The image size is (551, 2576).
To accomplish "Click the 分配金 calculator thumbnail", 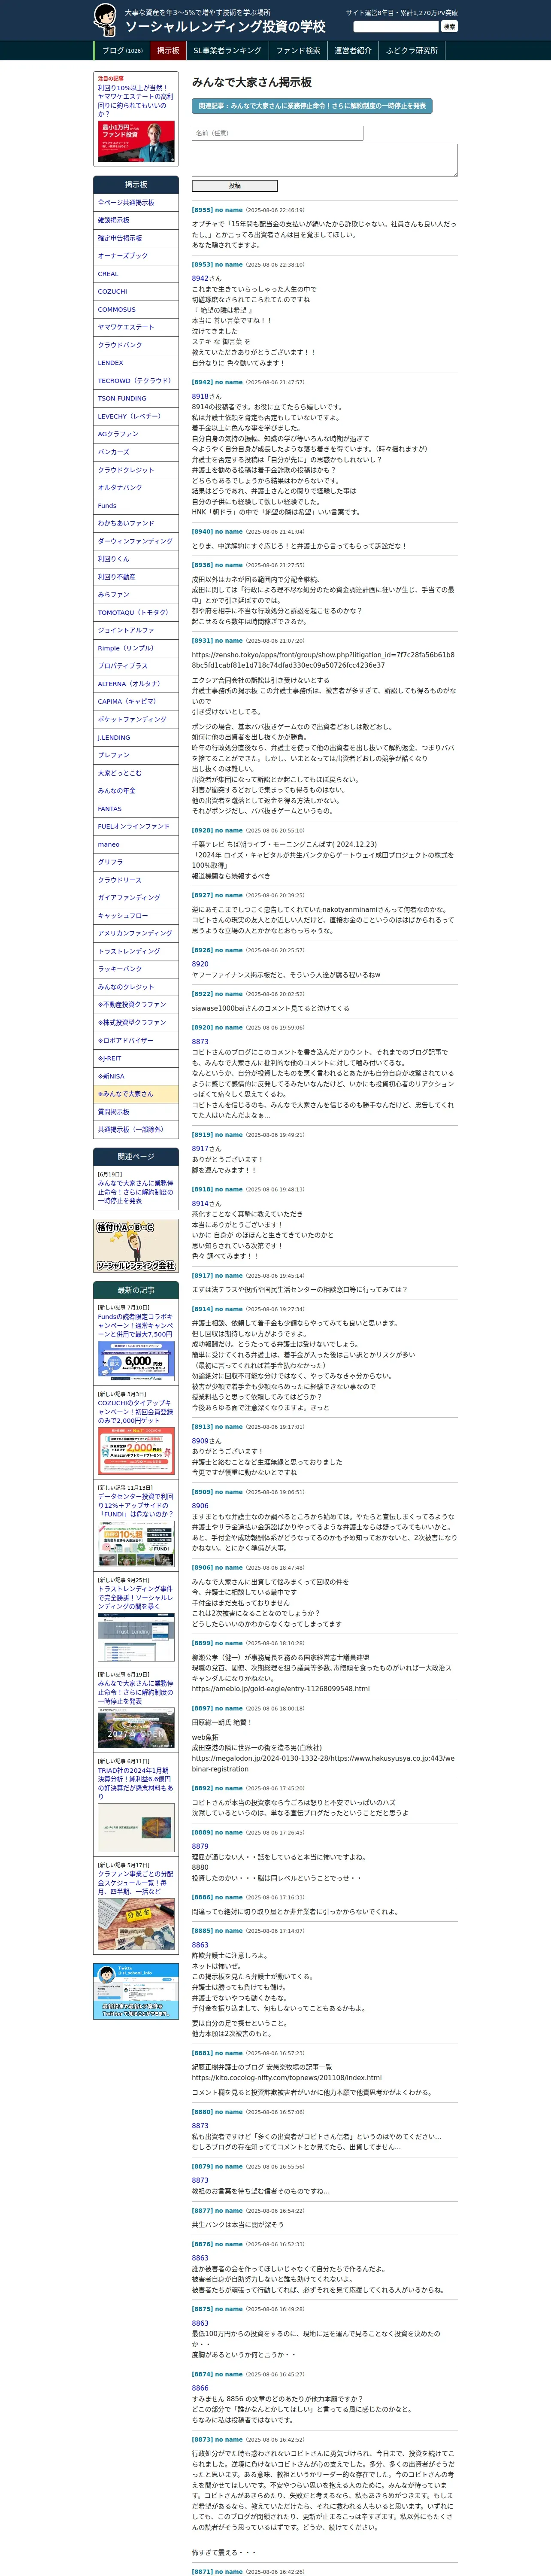I will point(136,1924).
